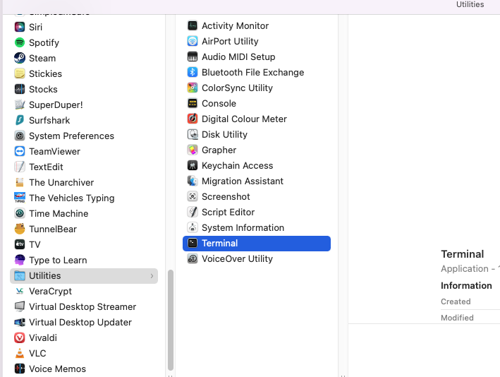Click the Created label in preview
Screen dimensions: 500x377
click(456, 301)
